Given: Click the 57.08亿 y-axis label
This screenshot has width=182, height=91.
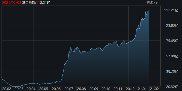Looking at the screenshot, I should (x=172, y=56).
